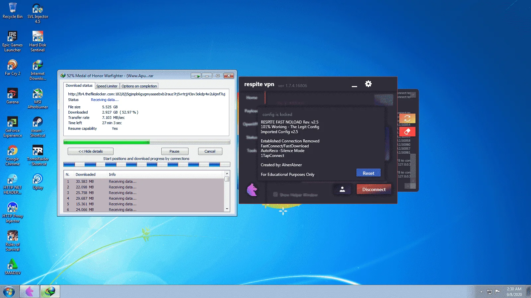Select the Hard Disk Sentinel desktop icon
The height and width of the screenshot is (298, 531).
point(38,41)
